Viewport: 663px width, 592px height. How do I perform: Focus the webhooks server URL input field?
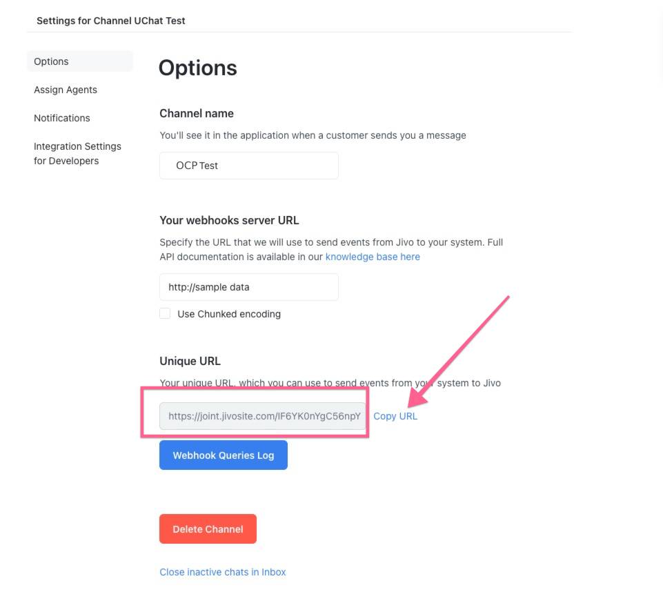[248, 287]
